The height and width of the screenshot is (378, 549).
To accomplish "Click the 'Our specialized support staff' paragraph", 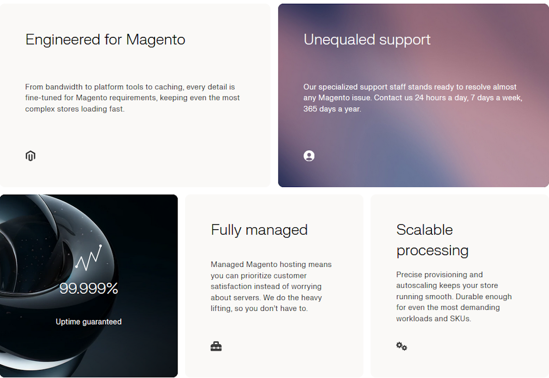I will pos(413,98).
